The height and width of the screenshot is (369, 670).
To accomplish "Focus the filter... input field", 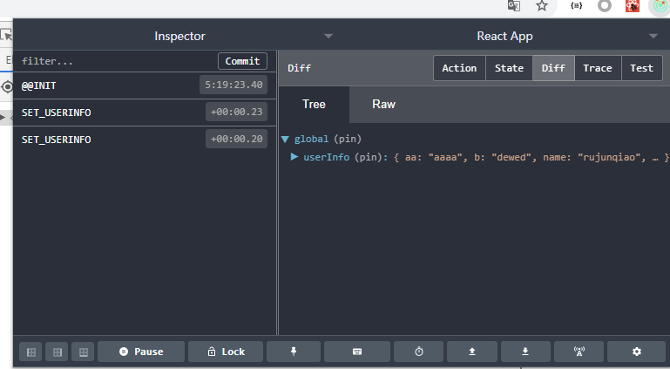I will click(x=115, y=61).
